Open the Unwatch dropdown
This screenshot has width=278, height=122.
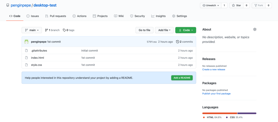point(211,5)
